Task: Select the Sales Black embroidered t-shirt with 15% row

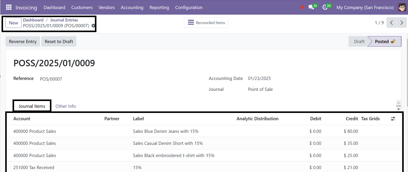Action: point(204,155)
